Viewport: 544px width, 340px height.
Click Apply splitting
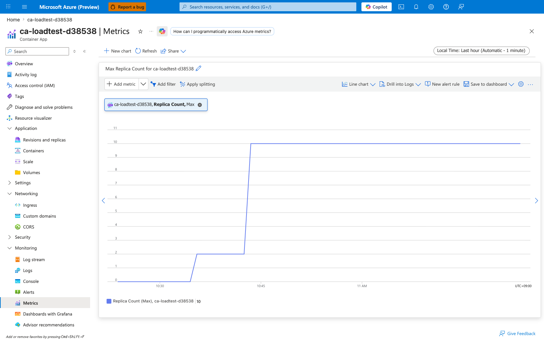click(x=198, y=84)
